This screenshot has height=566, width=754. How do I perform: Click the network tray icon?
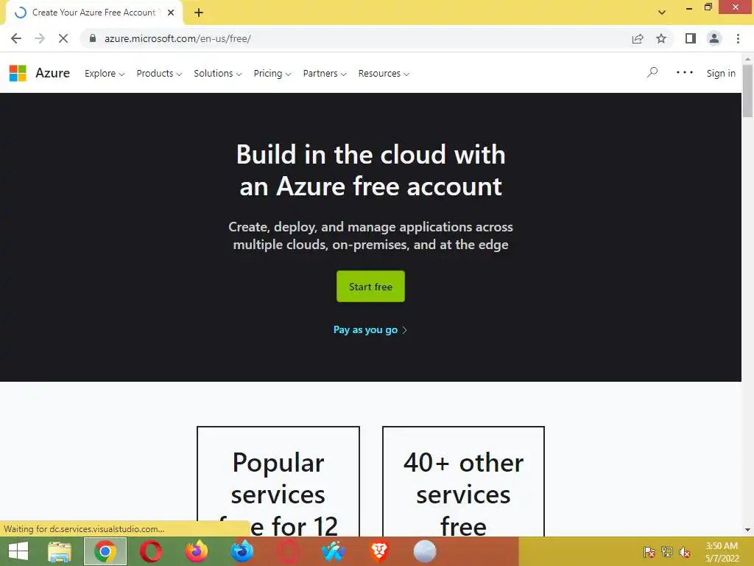[667, 552]
